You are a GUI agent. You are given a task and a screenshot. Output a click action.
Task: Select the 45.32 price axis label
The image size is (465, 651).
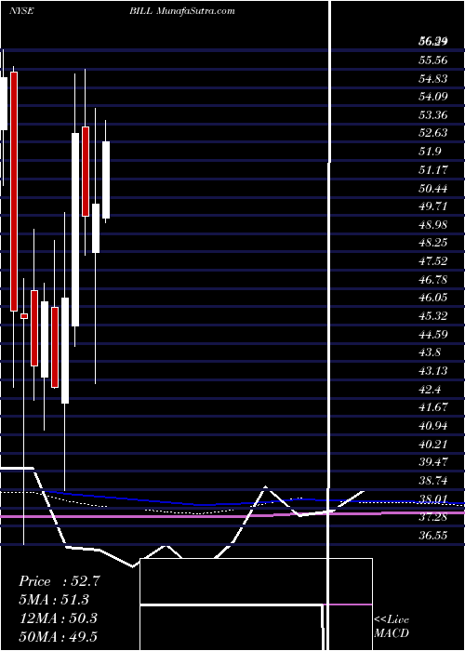pos(433,316)
